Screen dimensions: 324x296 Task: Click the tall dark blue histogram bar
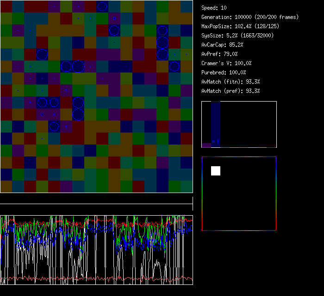216,121
